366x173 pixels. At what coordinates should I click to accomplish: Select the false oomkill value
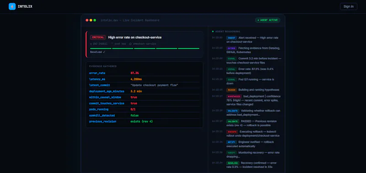[x=135, y=116]
